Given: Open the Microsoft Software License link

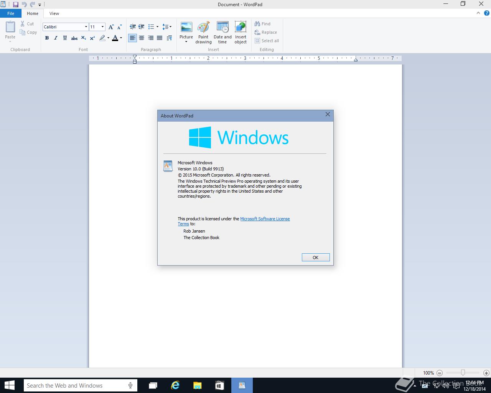Looking at the screenshot, I should tap(265, 219).
